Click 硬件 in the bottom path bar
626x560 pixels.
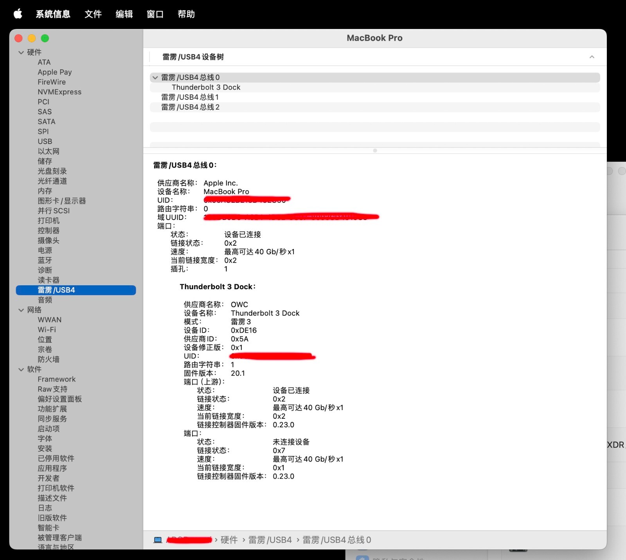point(229,540)
